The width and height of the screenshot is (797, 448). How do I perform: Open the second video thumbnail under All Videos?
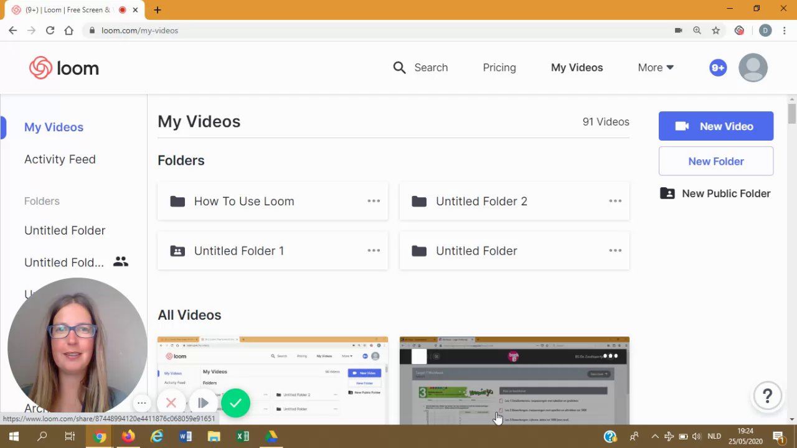[x=514, y=380]
